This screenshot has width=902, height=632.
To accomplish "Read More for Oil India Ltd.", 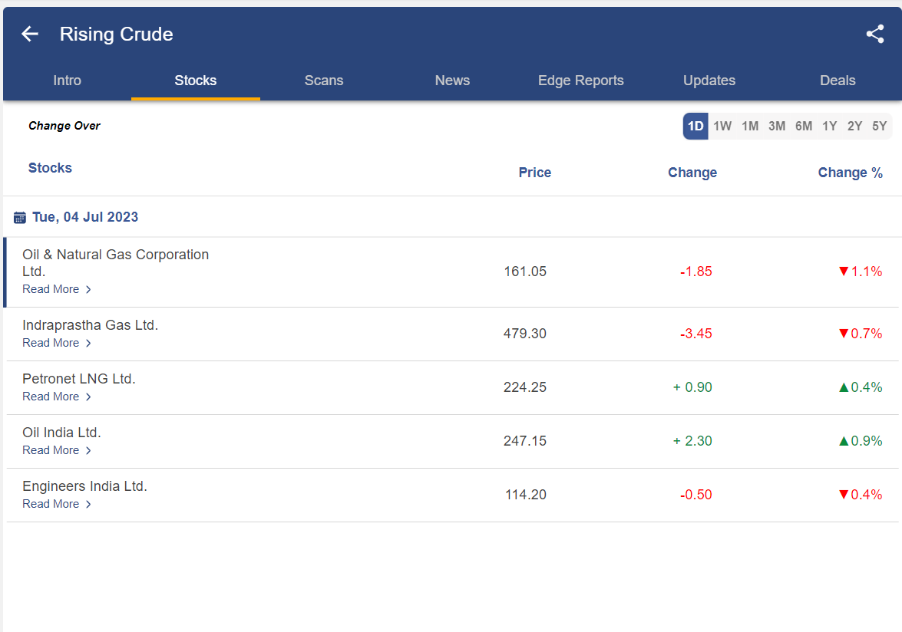I will [x=57, y=450].
